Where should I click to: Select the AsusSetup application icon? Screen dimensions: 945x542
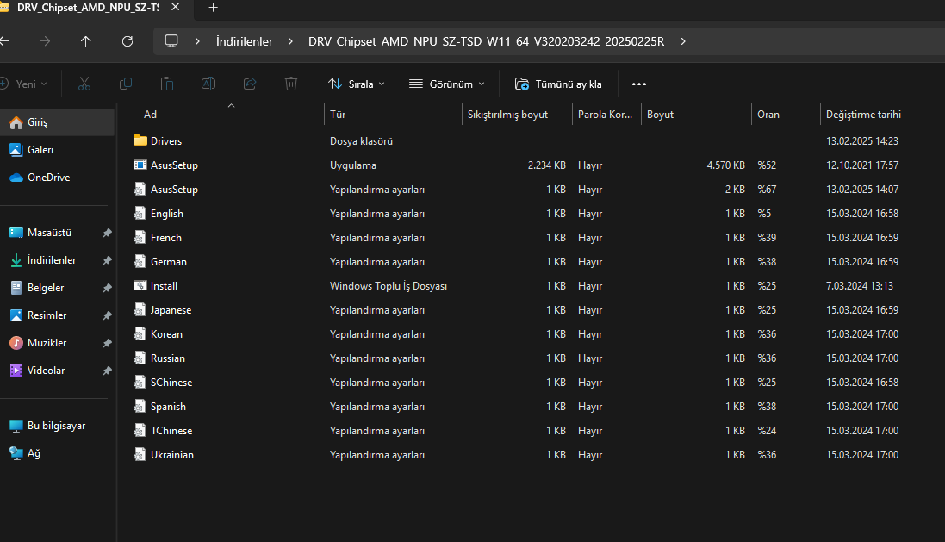click(x=140, y=165)
